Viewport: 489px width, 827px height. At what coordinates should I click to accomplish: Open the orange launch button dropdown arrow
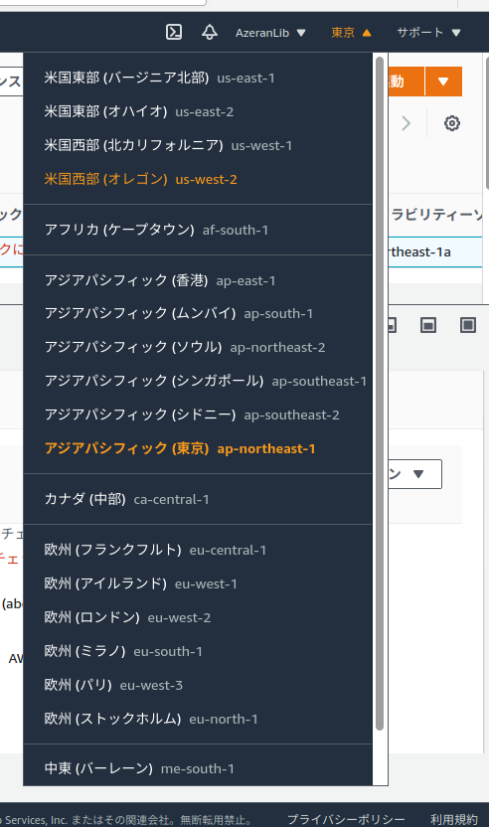click(443, 82)
